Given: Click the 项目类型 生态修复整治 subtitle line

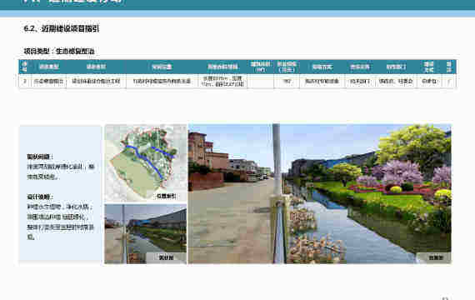Looking at the screenshot, I should tap(59, 51).
